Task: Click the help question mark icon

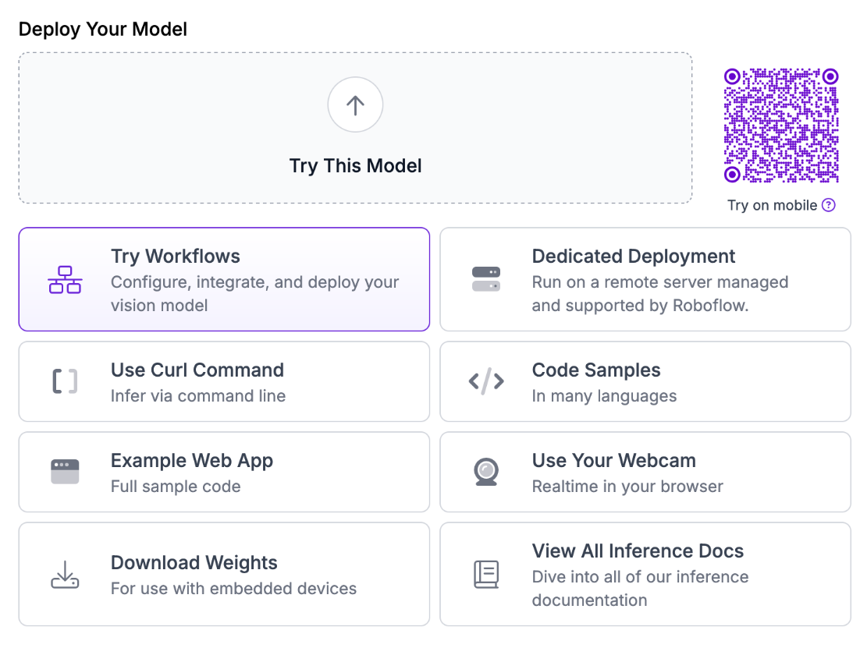Action: 829,205
